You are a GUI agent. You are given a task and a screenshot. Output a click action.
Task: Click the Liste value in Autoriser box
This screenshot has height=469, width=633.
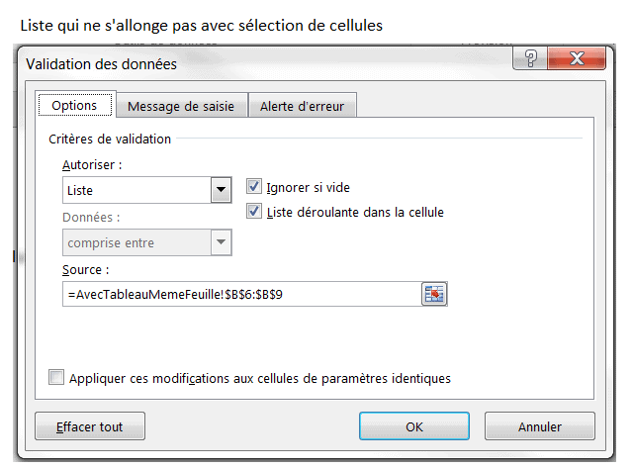point(136,189)
